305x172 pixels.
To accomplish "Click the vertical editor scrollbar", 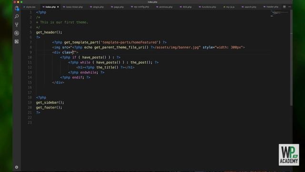I will [x=291, y=57].
